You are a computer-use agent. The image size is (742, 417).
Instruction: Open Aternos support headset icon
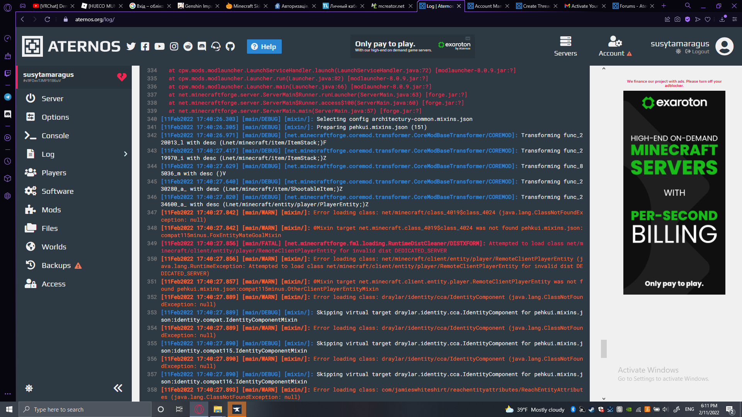coord(216,46)
